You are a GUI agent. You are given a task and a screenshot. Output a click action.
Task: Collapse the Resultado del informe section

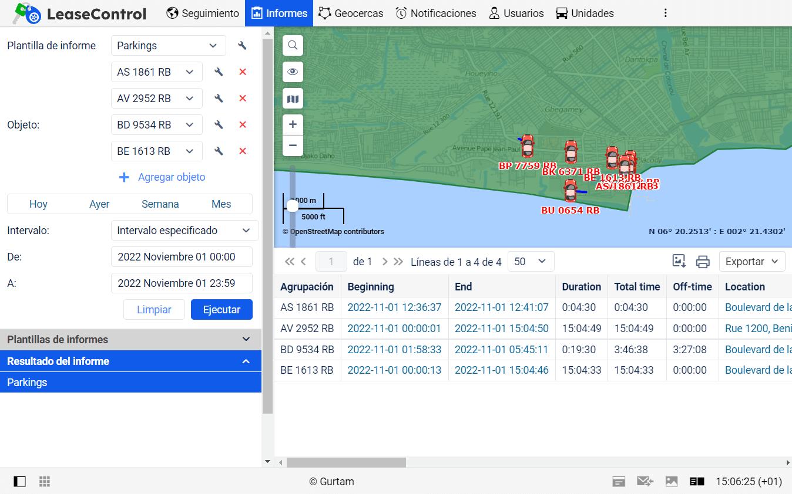[x=130, y=361]
